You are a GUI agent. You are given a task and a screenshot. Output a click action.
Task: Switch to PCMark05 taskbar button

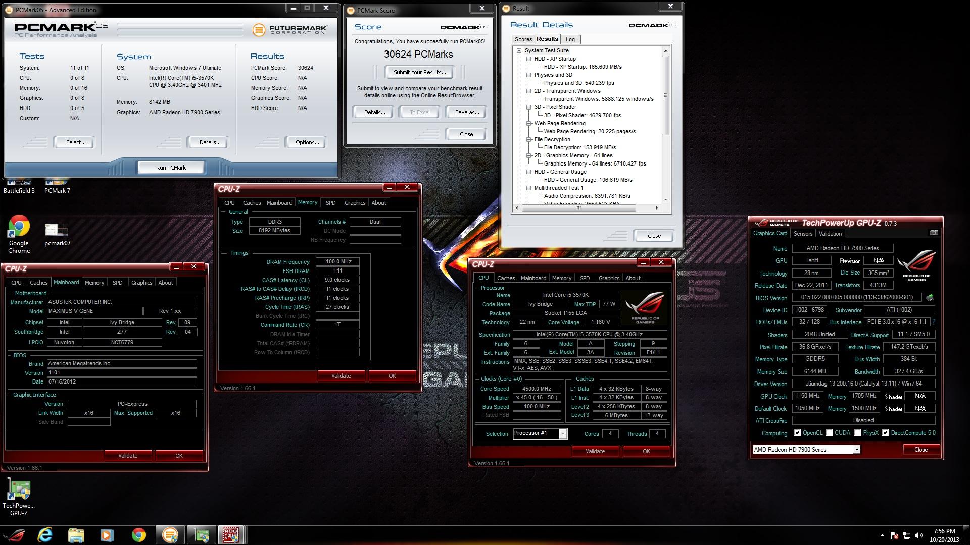point(170,535)
